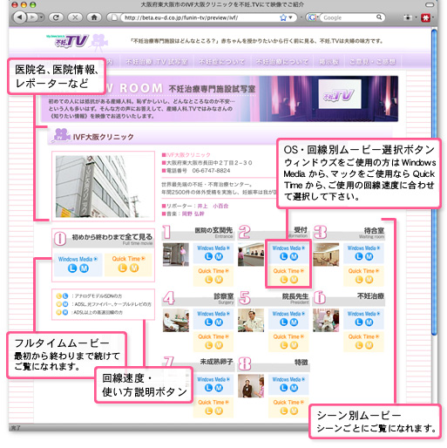Viewport: 447px width, 448px height.
Task: Click the scene 8 特徴 thumbnail
Action: 251,386
